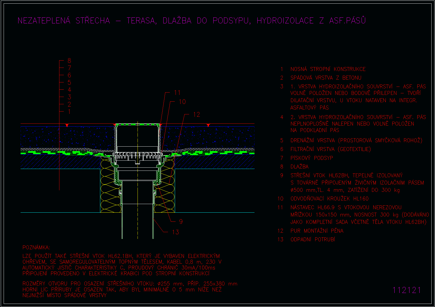Select layer callout 6 on the vertical leader

(69, 75)
